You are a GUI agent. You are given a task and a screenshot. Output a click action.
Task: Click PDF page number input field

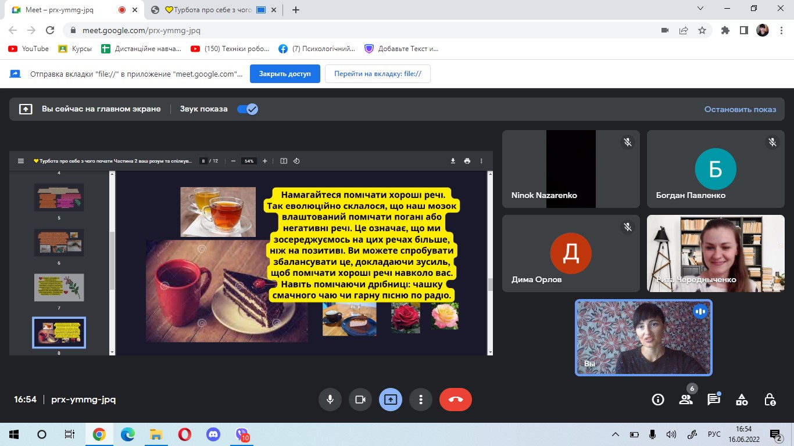[203, 161]
